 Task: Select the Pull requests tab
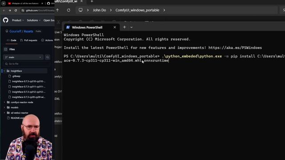28,40
